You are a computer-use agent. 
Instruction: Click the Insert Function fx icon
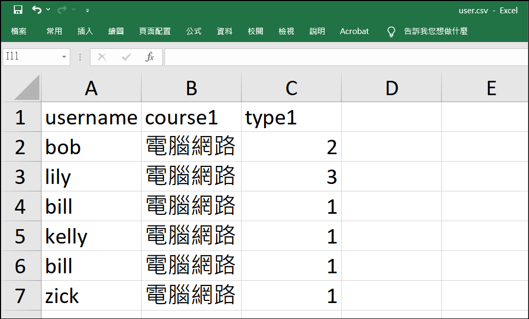click(x=150, y=57)
